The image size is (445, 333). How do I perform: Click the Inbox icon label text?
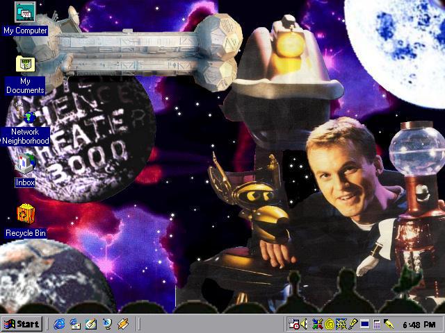(x=25, y=182)
